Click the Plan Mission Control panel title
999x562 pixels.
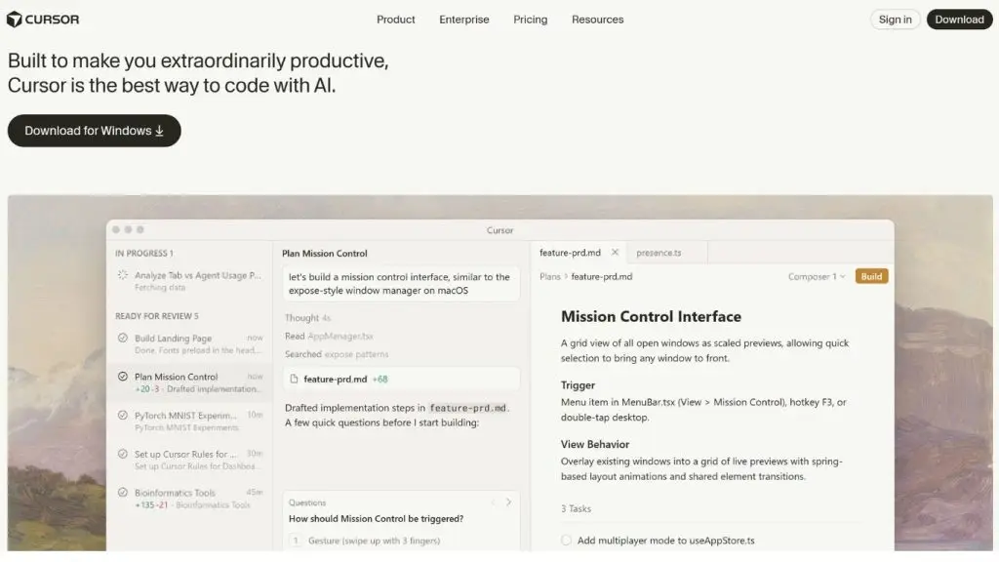click(324, 254)
